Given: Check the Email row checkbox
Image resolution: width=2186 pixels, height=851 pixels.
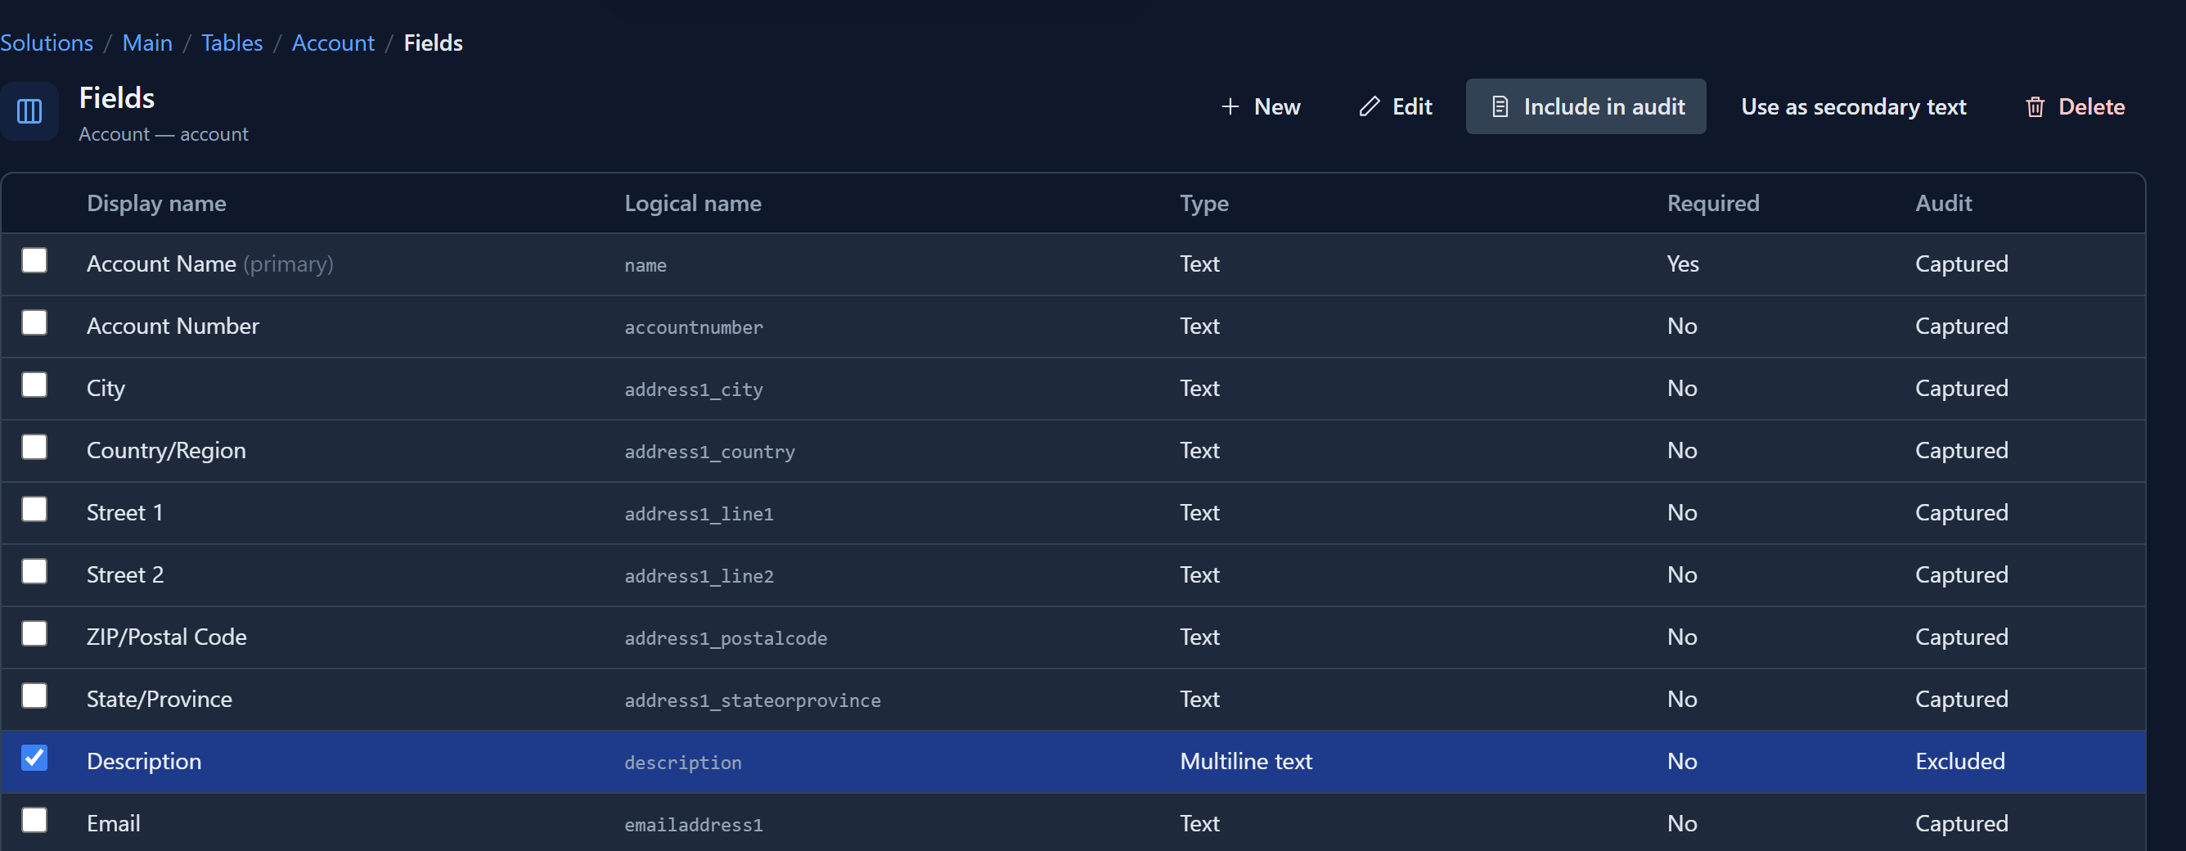Looking at the screenshot, I should (x=34, y=821).
